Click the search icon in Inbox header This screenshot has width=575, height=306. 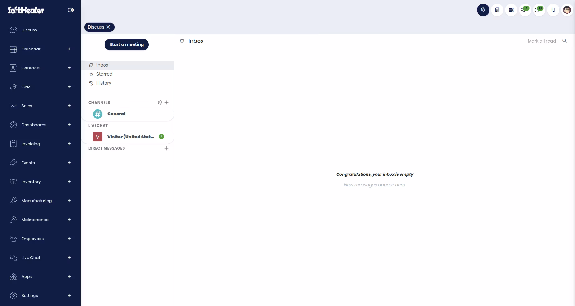pyautogui.click(x=564, y=41)
